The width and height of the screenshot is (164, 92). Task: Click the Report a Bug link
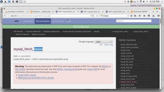[x=109, y=45]
